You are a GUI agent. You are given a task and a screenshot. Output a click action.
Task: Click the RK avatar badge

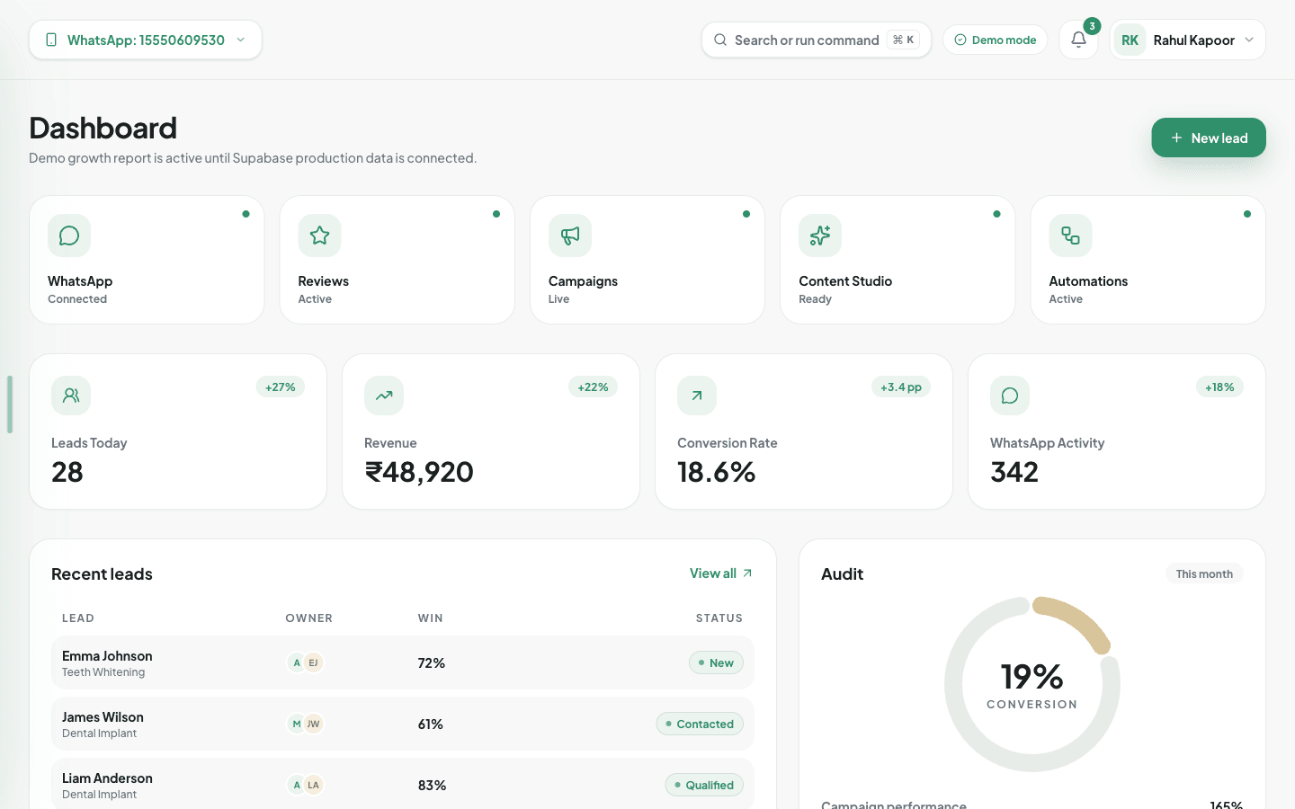1130,40
